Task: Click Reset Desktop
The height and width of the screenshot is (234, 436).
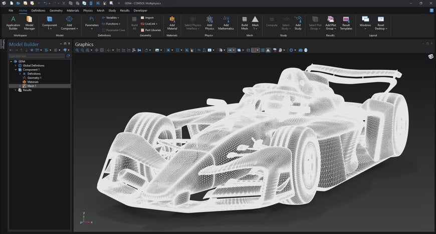Action: click(381, 23)
